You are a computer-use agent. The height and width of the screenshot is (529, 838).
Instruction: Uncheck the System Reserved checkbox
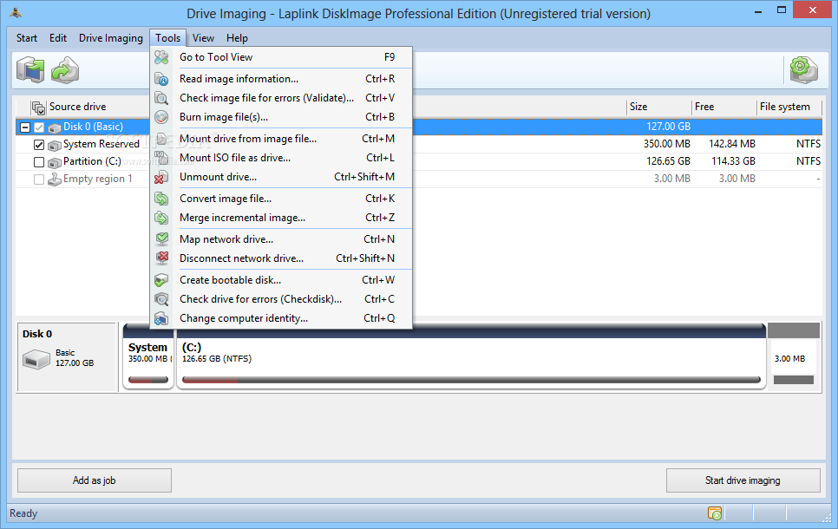point(39,144)
